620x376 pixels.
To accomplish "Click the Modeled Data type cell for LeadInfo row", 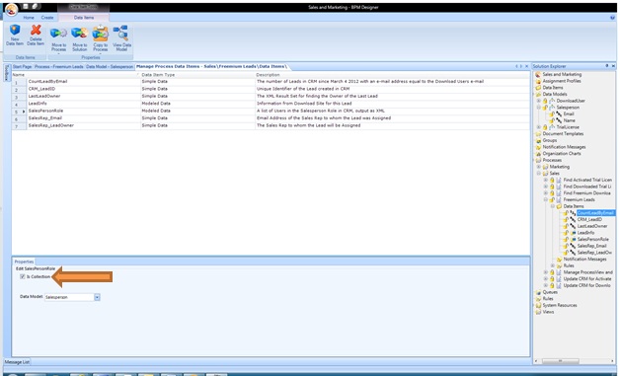I will pos(197,104).
